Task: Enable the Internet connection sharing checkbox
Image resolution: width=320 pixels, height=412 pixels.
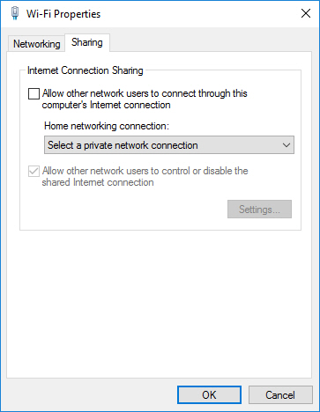Action: pos(33,94)
